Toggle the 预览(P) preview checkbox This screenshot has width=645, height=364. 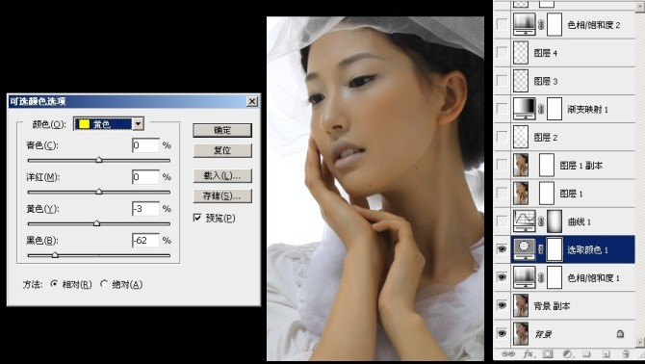coord(197,218)
